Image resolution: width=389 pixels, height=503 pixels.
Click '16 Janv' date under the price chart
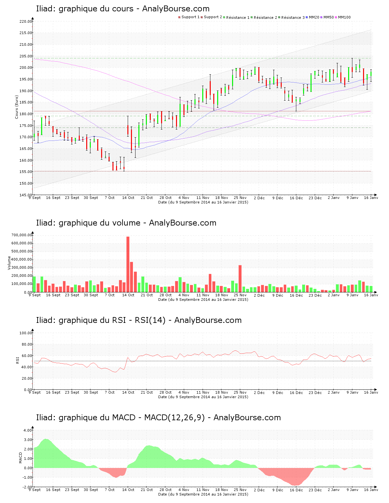371,198
